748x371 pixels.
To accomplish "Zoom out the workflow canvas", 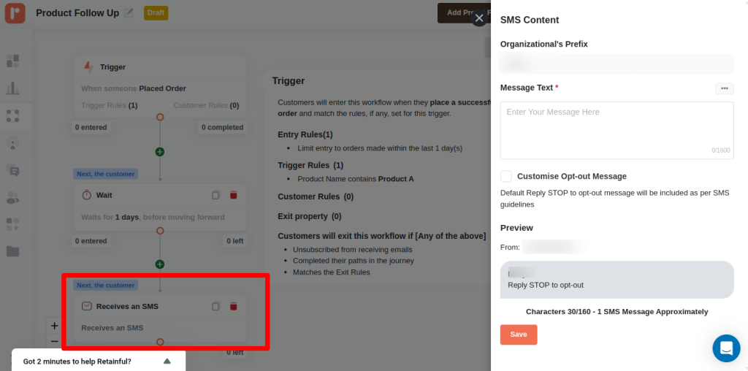I will pos(54,341).
